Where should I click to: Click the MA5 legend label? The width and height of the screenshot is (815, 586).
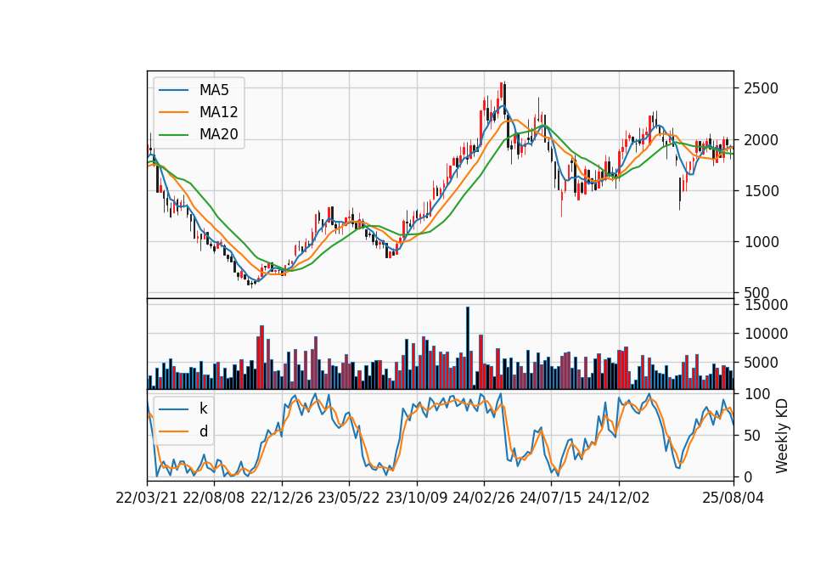pos(214,90)
